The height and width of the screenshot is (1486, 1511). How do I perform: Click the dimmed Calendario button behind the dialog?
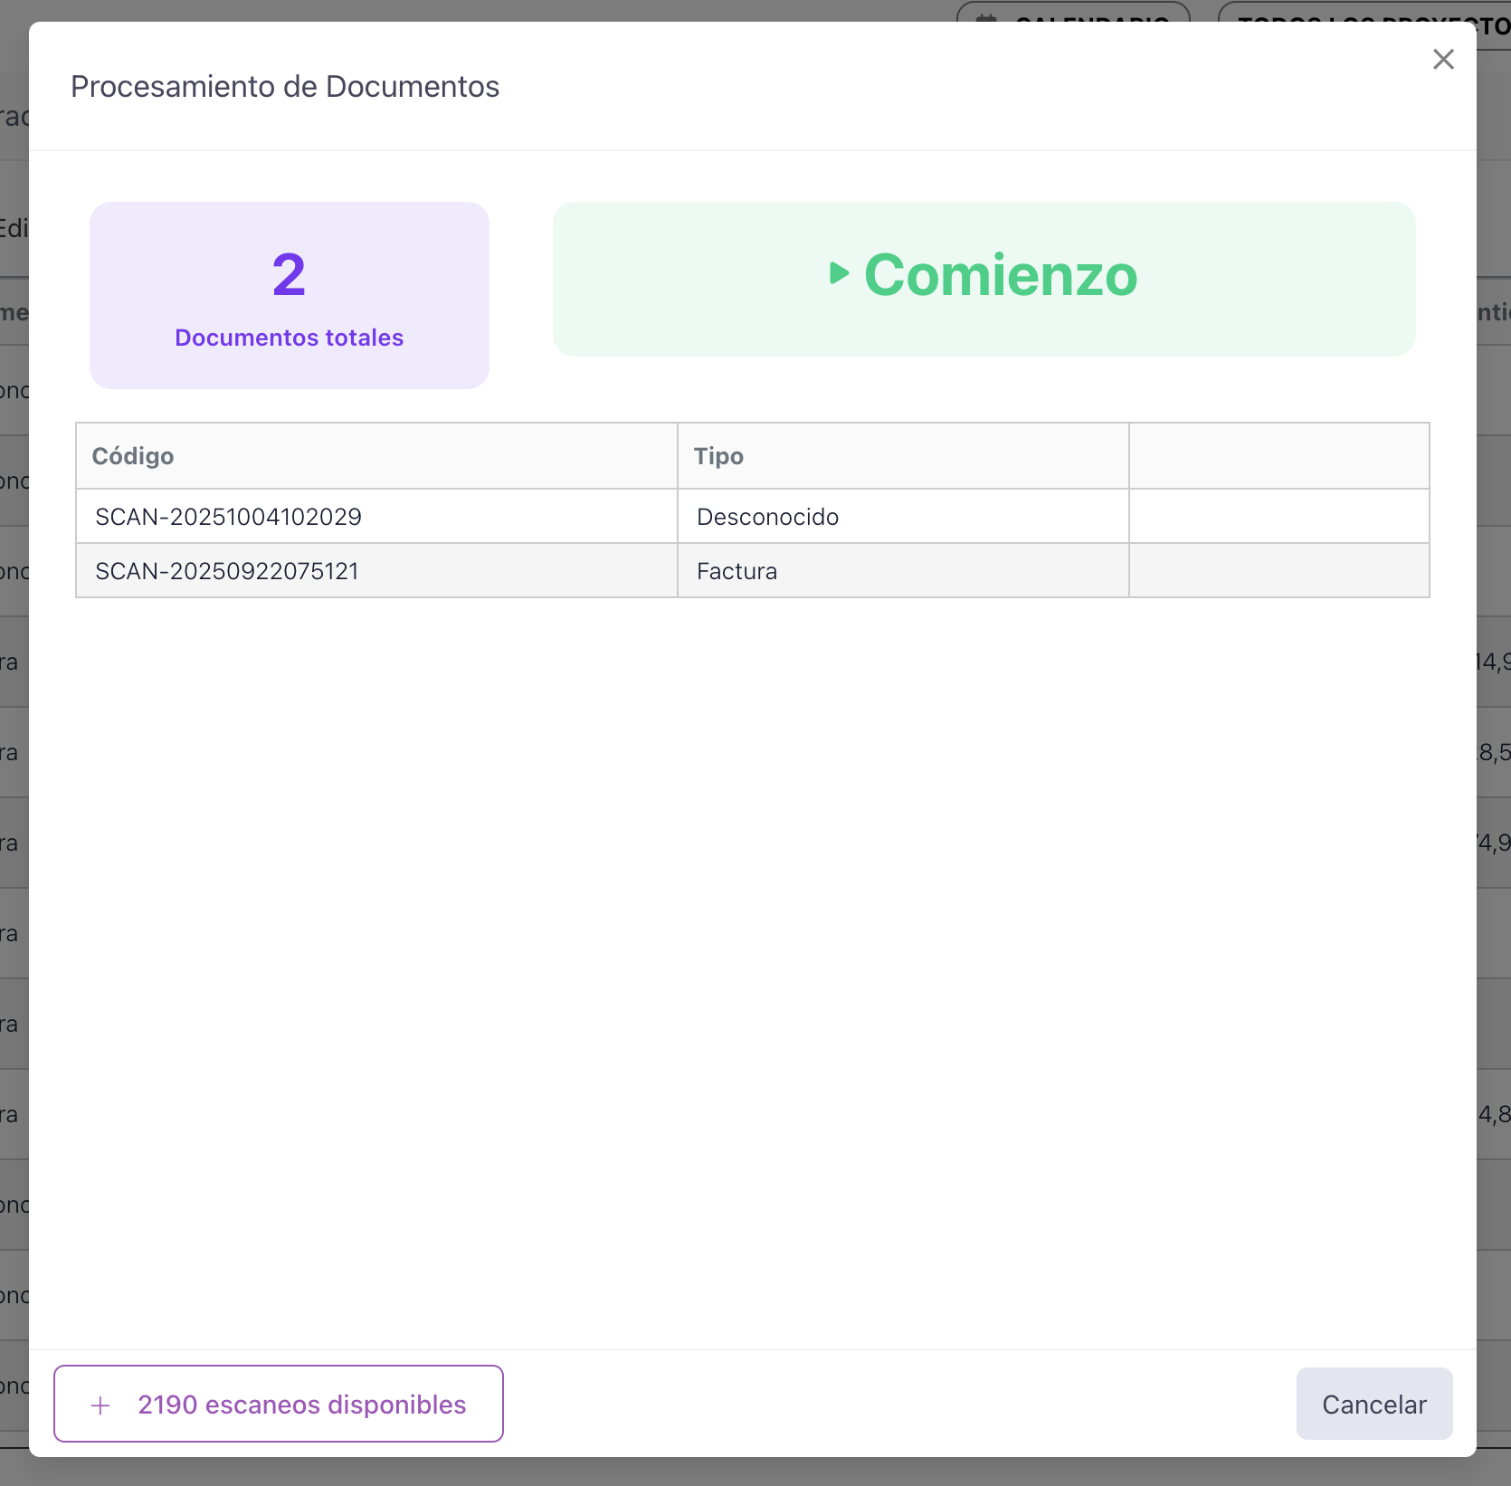1073,13
